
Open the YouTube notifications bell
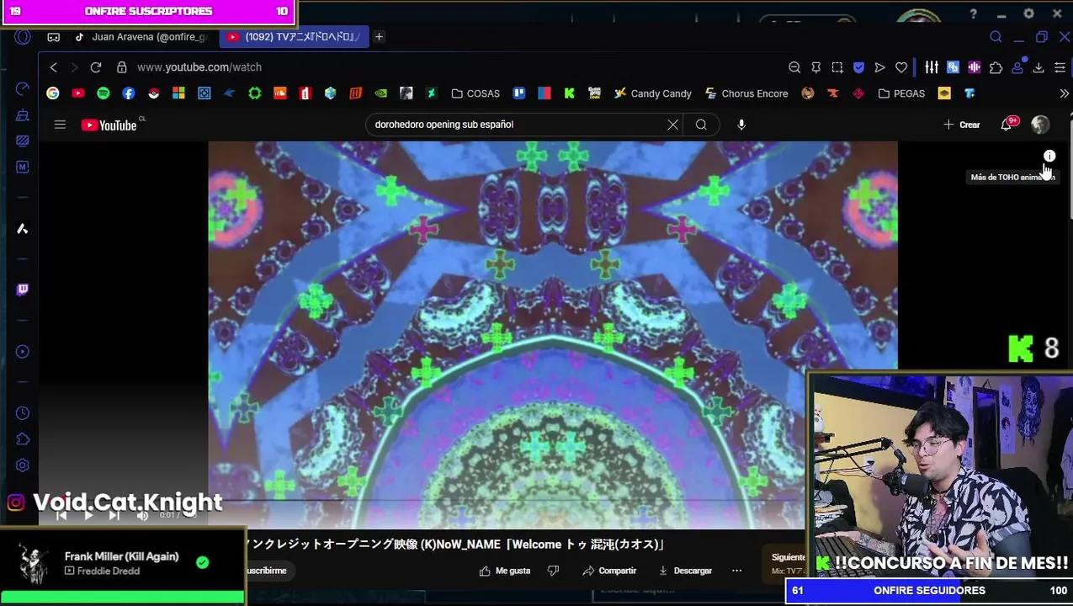coord(1007,125)
